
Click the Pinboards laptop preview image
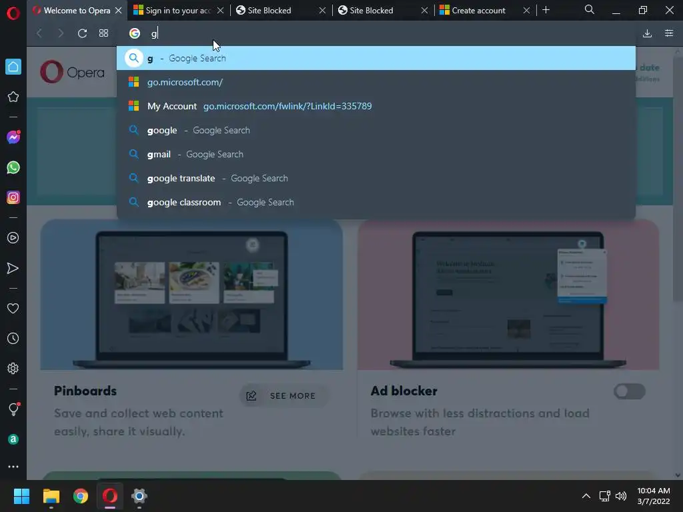191,295
